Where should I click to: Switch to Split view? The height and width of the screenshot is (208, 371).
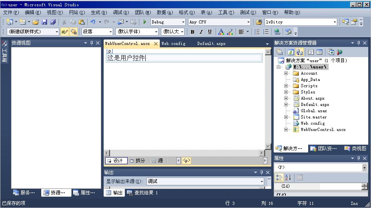[137, 161]
